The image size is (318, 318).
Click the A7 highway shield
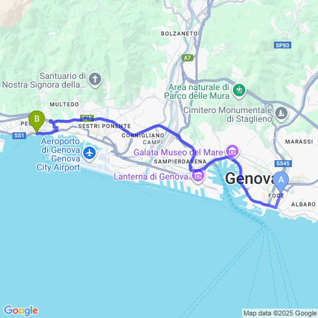[x=187, y=58]
